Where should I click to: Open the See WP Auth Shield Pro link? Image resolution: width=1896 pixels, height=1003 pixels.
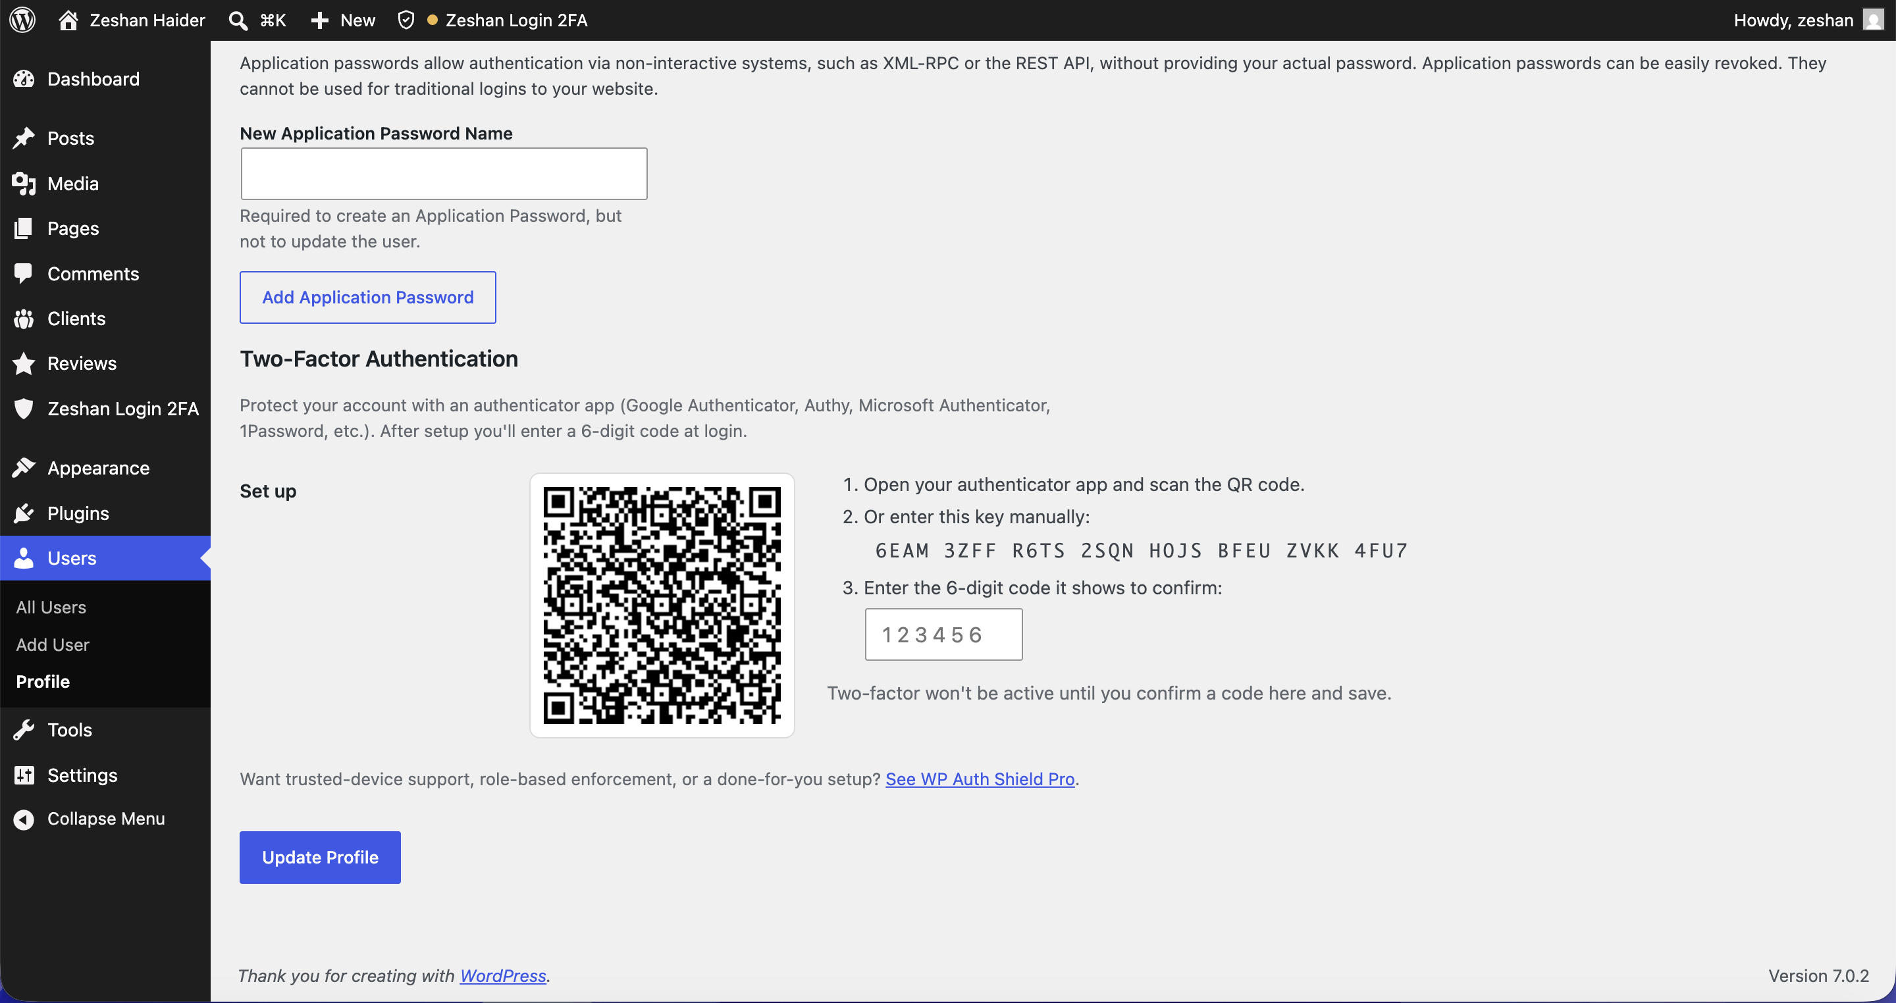pos(980,779)
